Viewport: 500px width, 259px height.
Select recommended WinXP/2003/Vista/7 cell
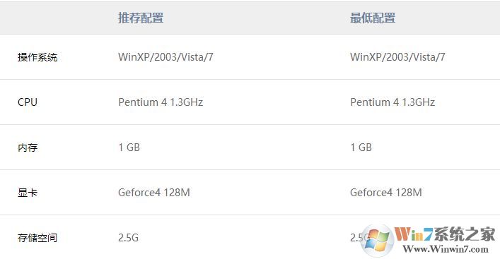point(165,57)
